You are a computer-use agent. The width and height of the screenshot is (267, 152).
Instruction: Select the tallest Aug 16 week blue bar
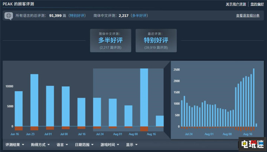144,97
